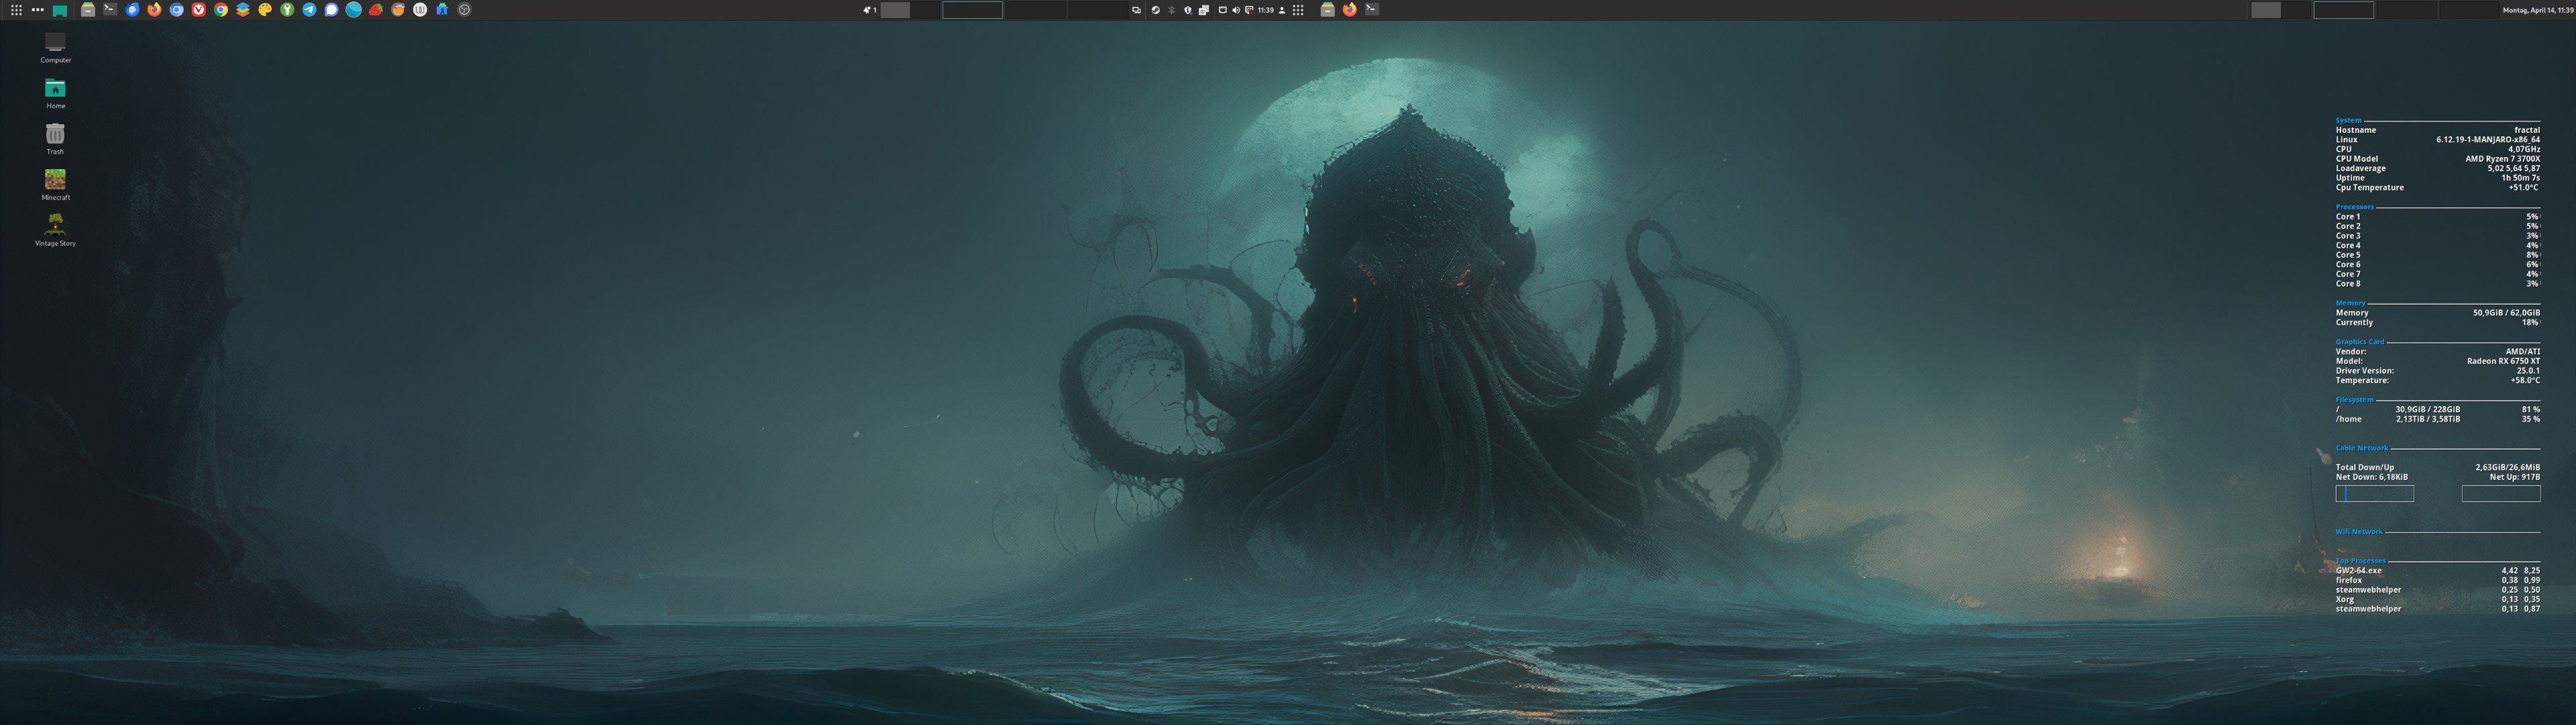Open OBS Studio from the launcher
Image resolution: width=2576 pixels, height=725 pixels.
click(x=464, y=10)
